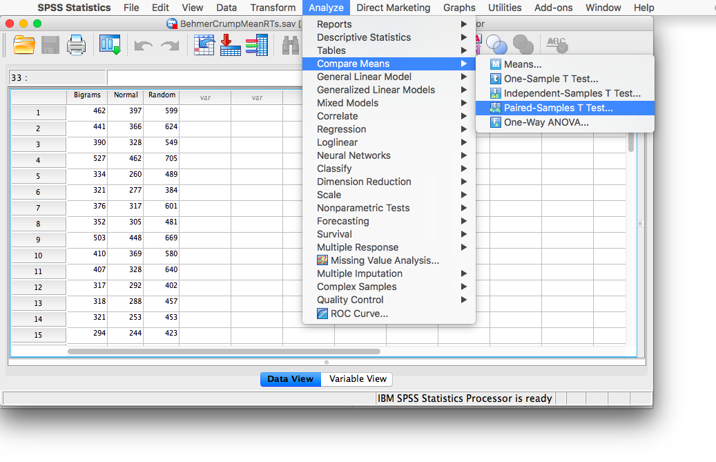Expand the Correlate submenu
This screenshot has width=716, height=462.
[389, 116]
